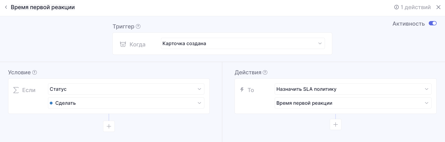This screenshot has height=142, width=445.
Task: Expand the 'Сделать' status value dropdown
Action: (x=126, y=103)
